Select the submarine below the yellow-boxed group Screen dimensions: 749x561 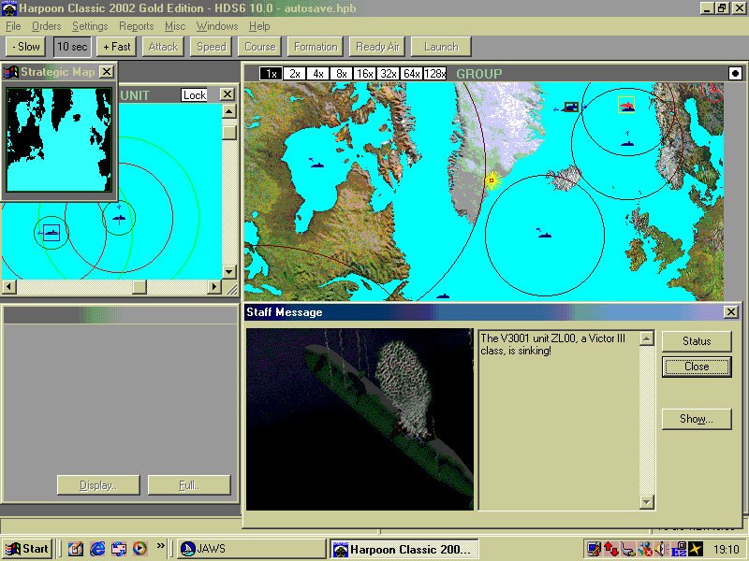point(627,143)
